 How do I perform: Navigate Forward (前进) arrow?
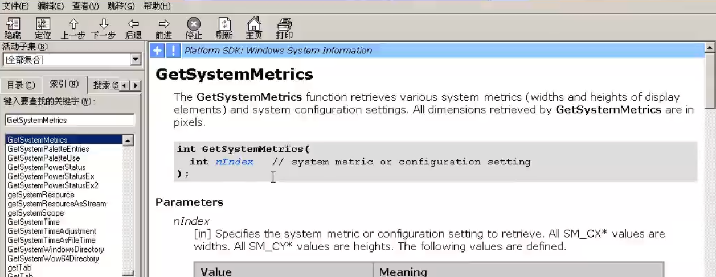tap(163, 28)
